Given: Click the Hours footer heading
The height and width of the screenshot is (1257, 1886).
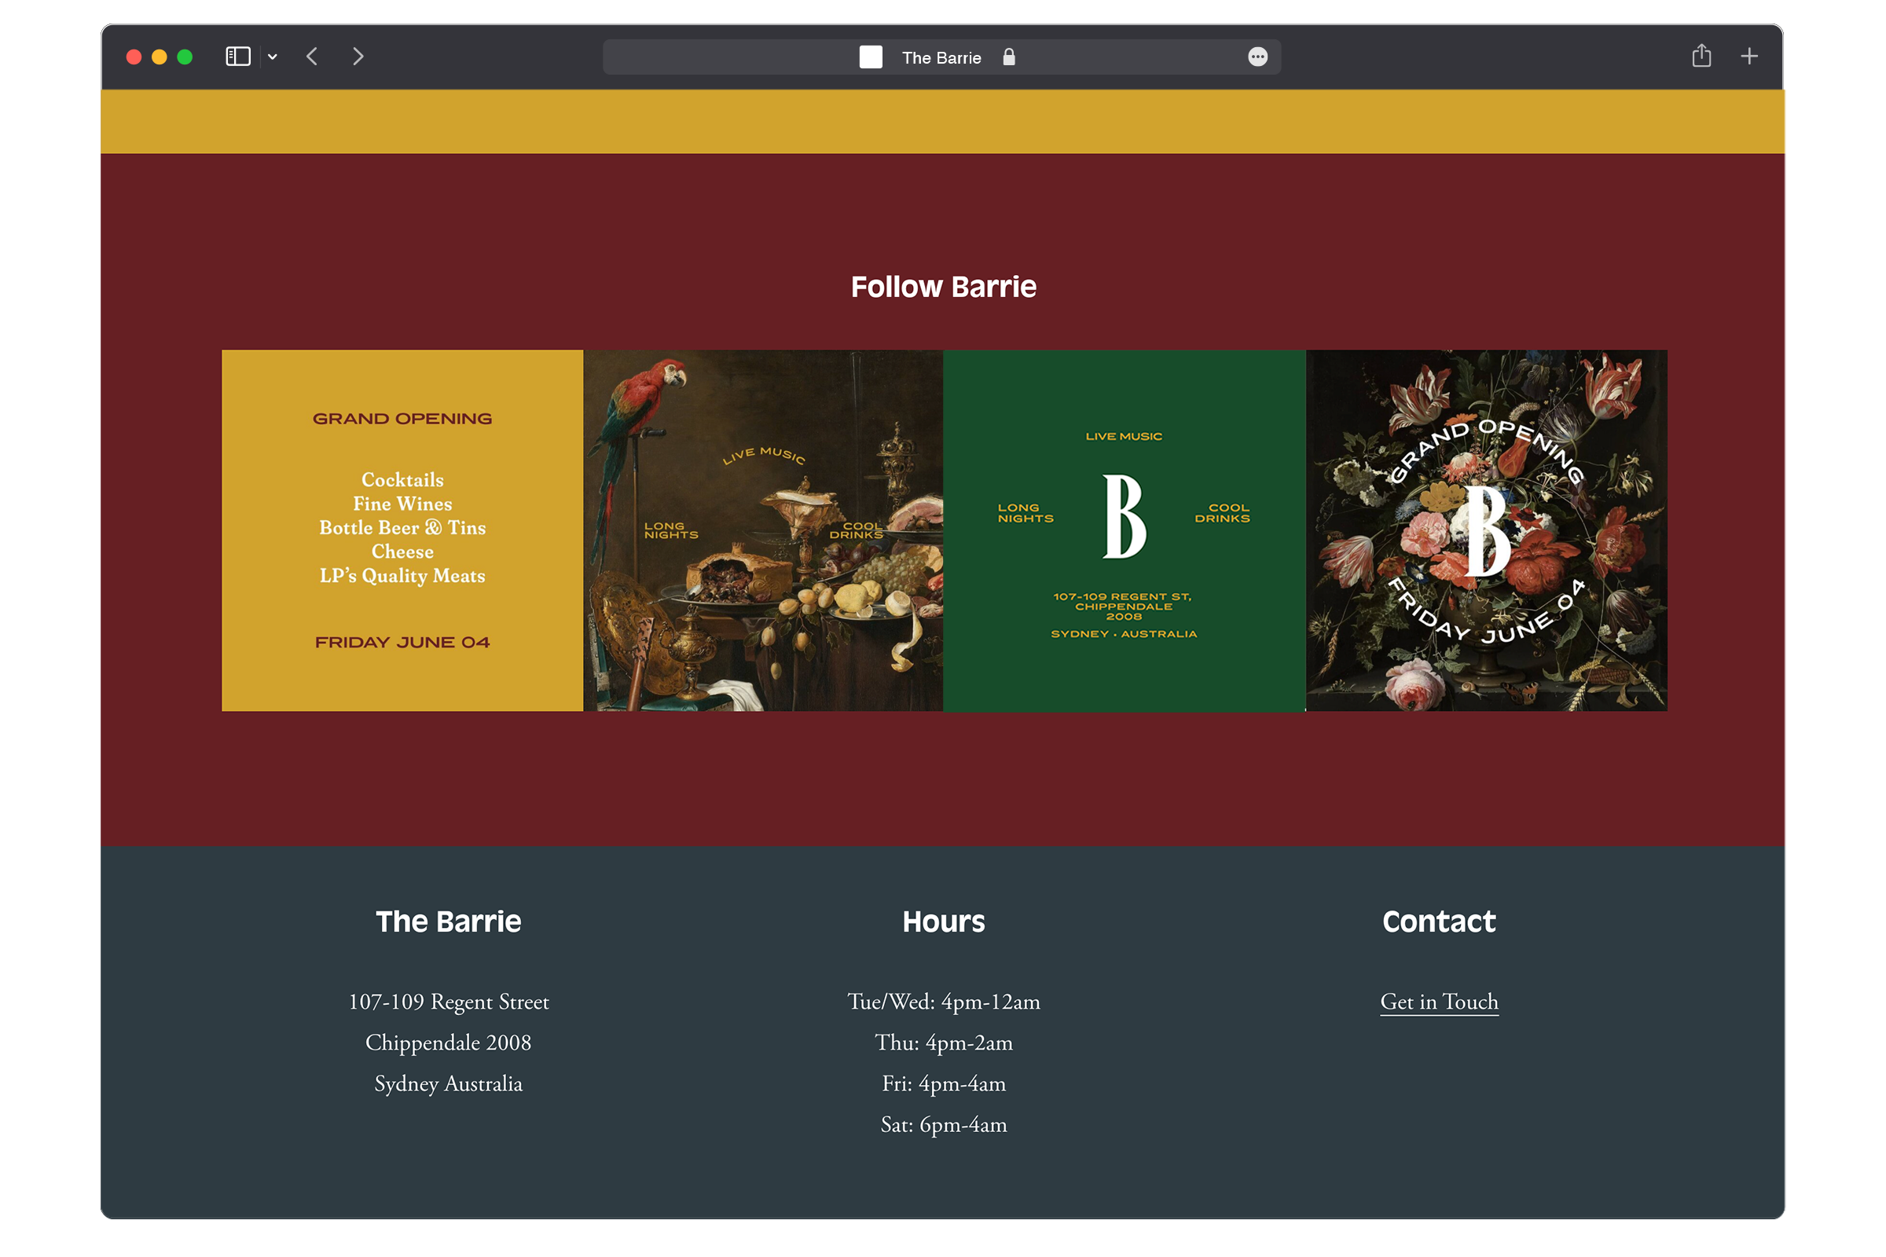Looking at the screenshot, I should click(944, 922).
